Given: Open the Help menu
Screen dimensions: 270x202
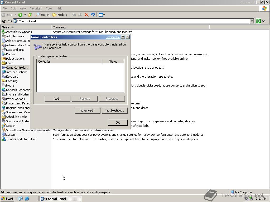Looking at the screenshot, I should tap(59, 8).
